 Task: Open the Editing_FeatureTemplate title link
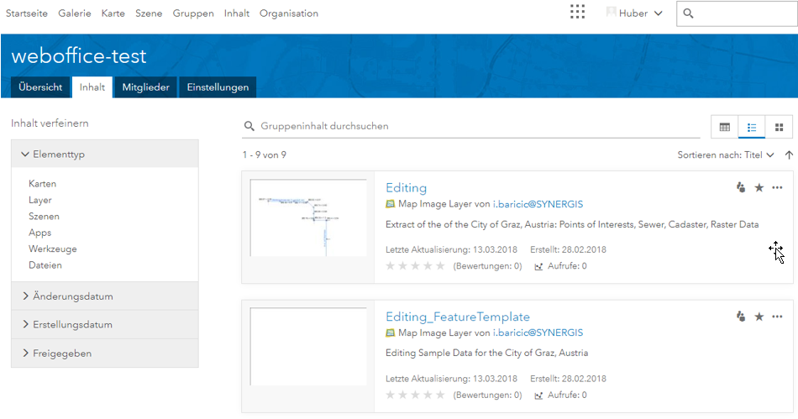coord(458,317)
